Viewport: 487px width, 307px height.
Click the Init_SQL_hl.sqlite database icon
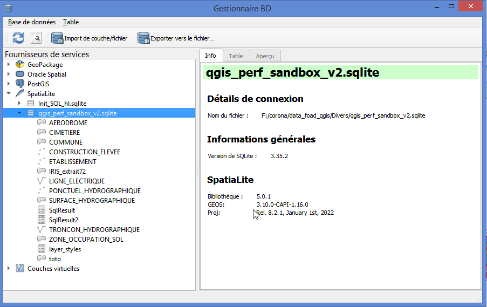click(x=31, y=103)
